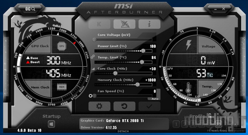Click the MSI Afterburner logo
This screenshot has height=135, width=248.
click(125, 9)
